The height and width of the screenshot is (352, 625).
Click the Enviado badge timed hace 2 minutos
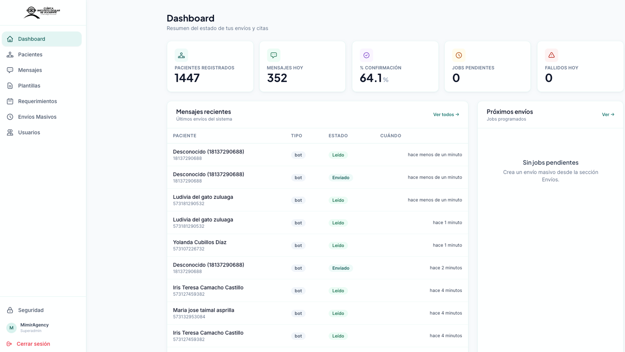point(341,268)
